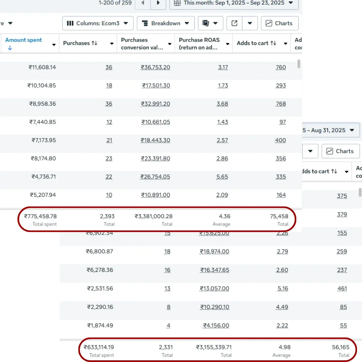
Task: Go to the next results page arrow
Action: [158, 3]
